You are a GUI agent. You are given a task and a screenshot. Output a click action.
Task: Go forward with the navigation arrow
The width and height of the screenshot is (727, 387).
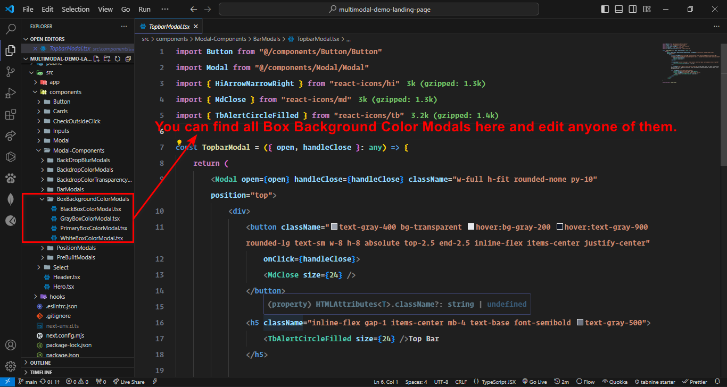click(x=208, y=9)
